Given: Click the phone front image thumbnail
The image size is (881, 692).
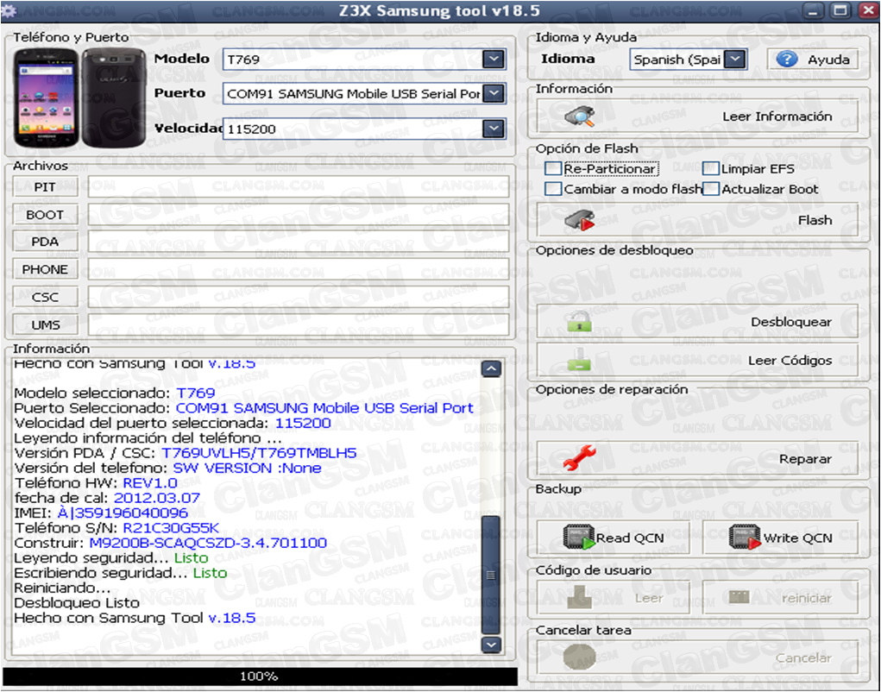Looking at the screenshot, I should [46, 98].
